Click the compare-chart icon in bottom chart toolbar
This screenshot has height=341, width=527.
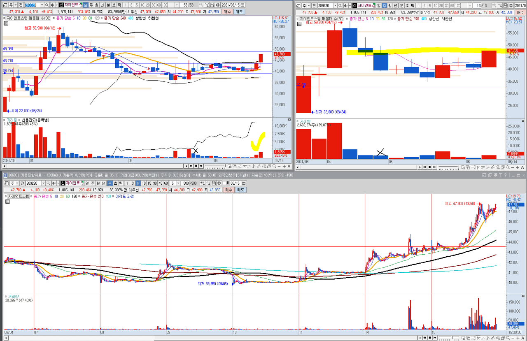(203, 183)
